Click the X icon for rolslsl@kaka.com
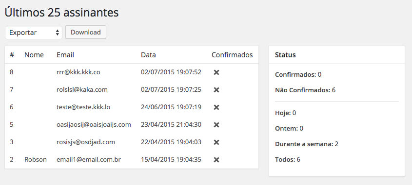This screenshot has width=412, height=185. [216, 90]
